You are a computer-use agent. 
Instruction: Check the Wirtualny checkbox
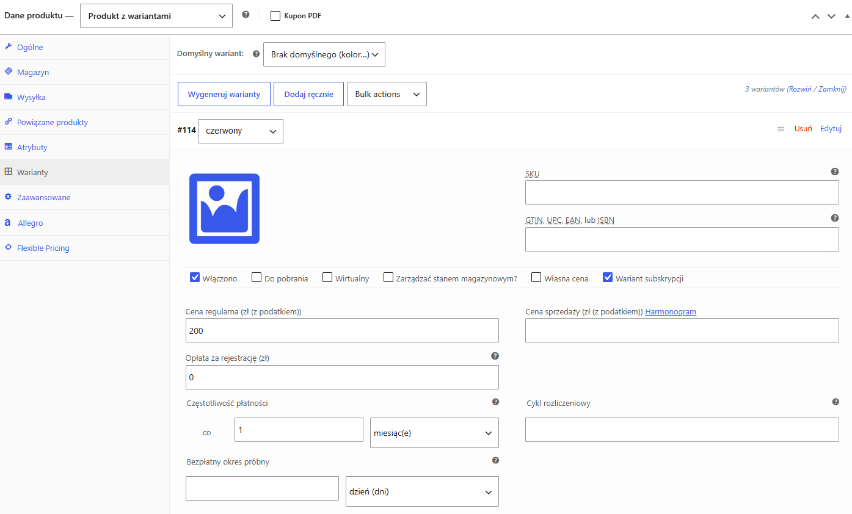(328, 277)
